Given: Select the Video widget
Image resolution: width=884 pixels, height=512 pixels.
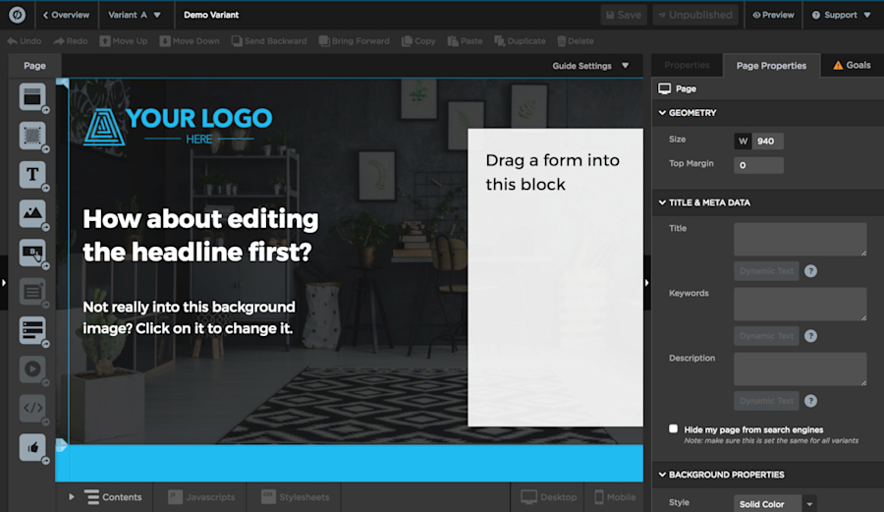Looking at the screenshot, I should [x=32, y=370].
